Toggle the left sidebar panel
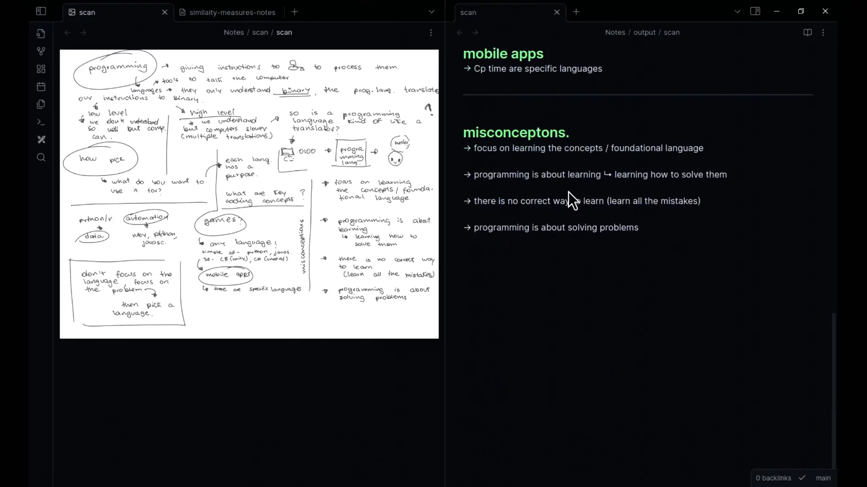867x487 pixels. [41, 11]
